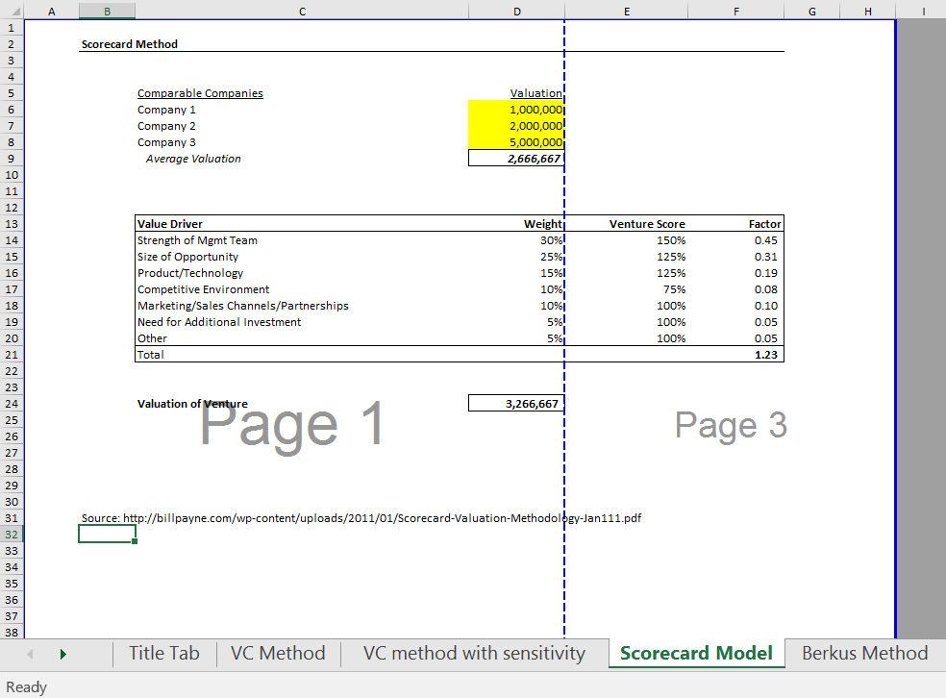Screen dimensions: 946x698
Task: Click the Scorecard Method title cell
Action: (x=130, y=44)
